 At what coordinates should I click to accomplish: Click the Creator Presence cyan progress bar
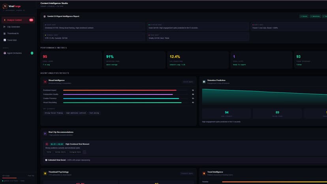(x=121, y=98)
